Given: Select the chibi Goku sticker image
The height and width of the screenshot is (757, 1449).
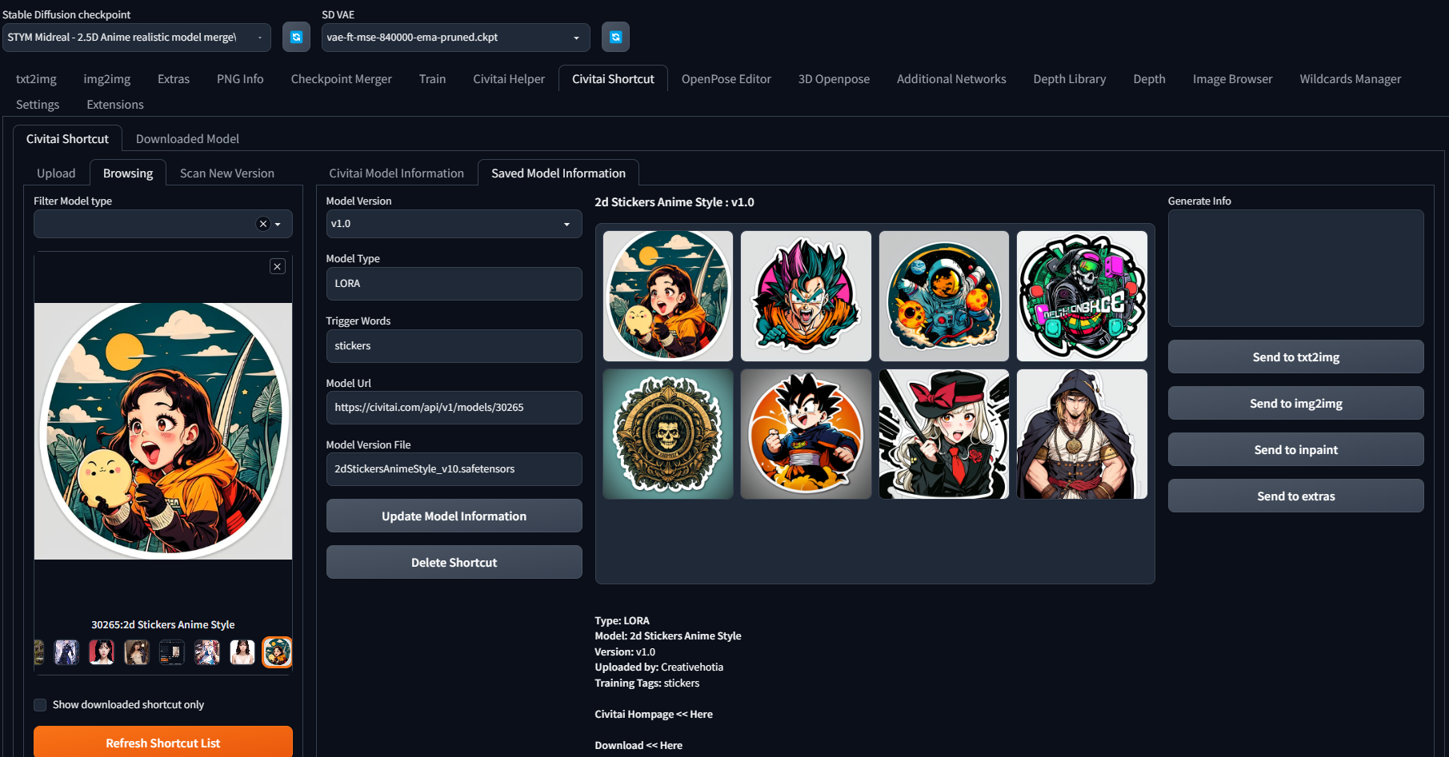Looking at the screenshot, I should click(x=806, y=434).
